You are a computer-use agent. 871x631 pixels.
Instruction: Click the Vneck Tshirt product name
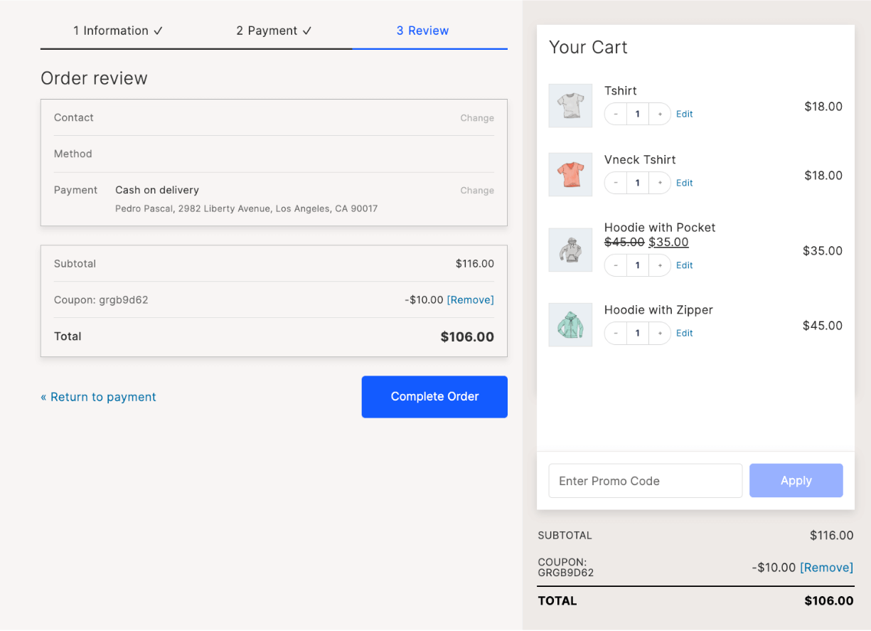coord(640,160)
